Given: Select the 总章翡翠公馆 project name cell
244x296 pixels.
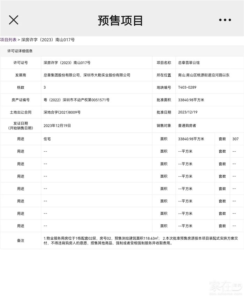Looking at the screenshot, I should click(x=189, y=63).
